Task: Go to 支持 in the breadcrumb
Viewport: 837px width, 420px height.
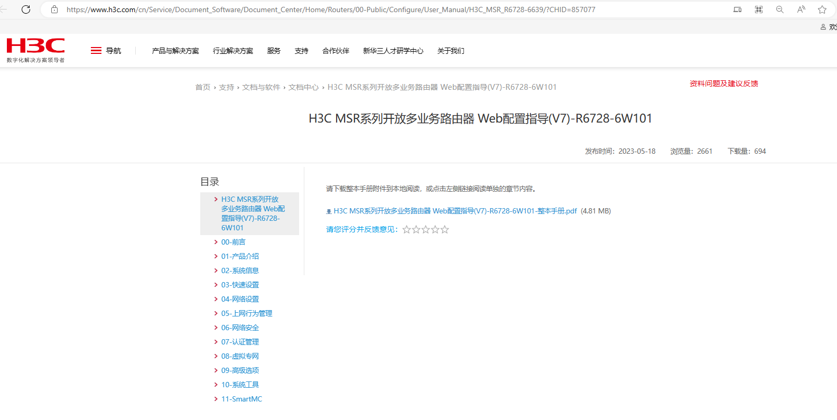Action: (x=227, y=87)
